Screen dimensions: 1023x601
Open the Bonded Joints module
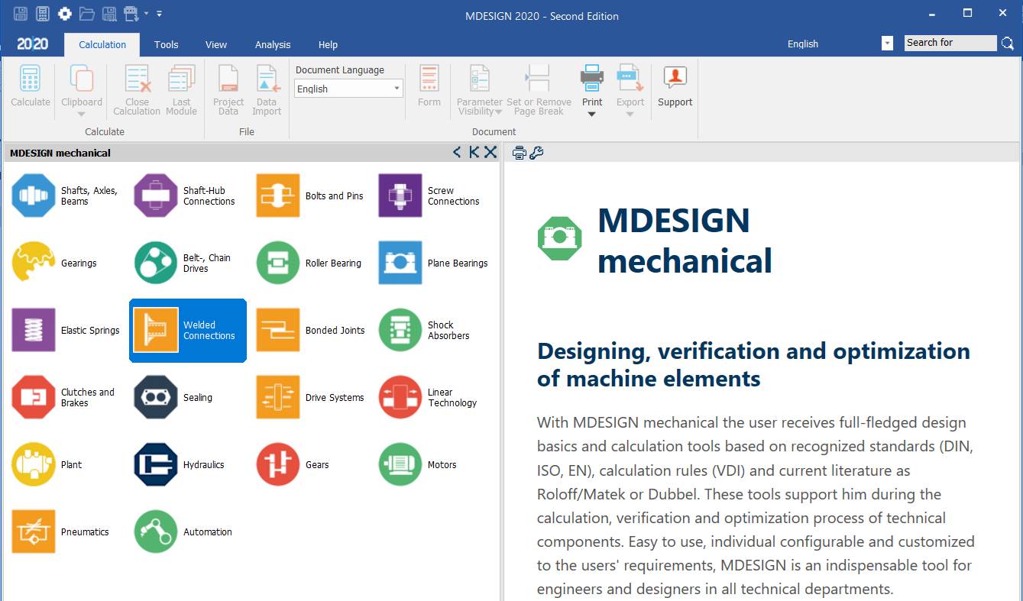click(x=310, y=330)
